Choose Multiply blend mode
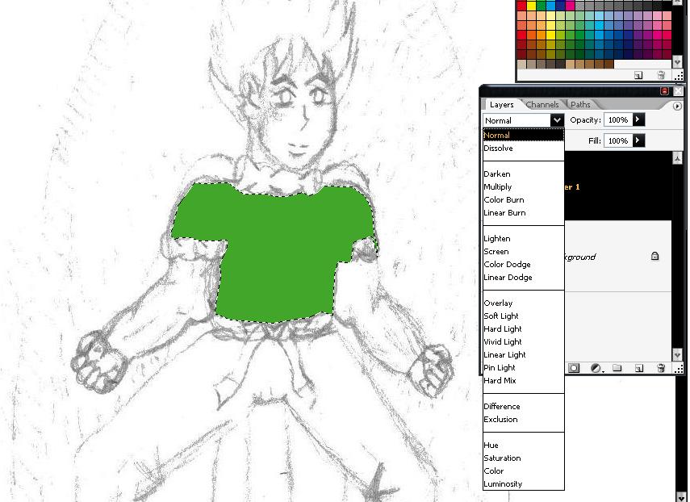Image resolution: width=690 pixels, height=502 pixels. click(x=498, y=187)
